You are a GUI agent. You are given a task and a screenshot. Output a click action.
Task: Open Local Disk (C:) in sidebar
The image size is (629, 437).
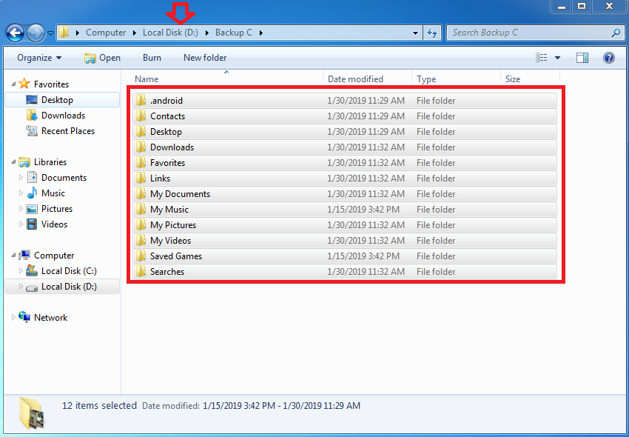pyautogui.click(x=69, y=271)
